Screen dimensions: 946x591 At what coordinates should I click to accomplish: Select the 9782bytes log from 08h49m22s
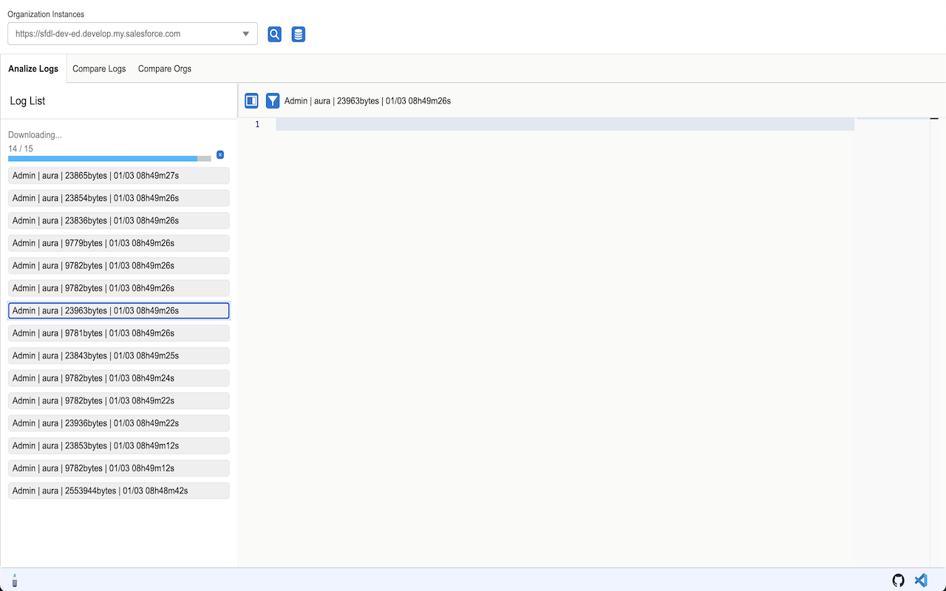[119, 401]
